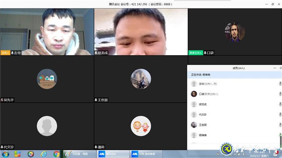Select 胡龙成's video tile

141,32
